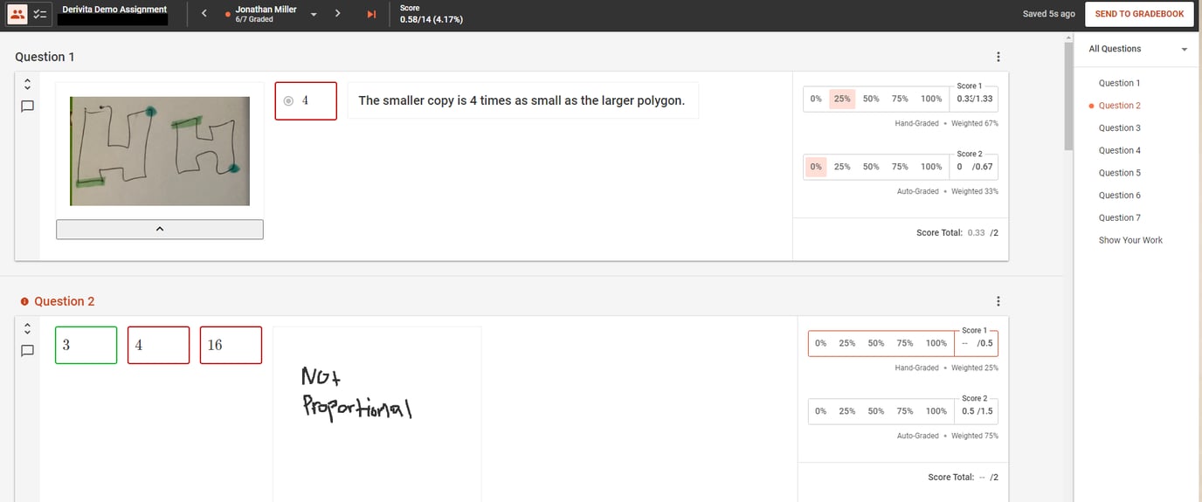Select Show Your Work in sidebar
The image size is (1202, 502).
(1130, 240)
